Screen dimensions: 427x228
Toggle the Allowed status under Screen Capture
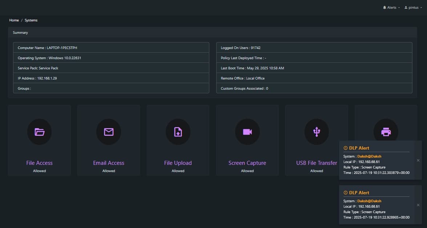coord(247,171)
